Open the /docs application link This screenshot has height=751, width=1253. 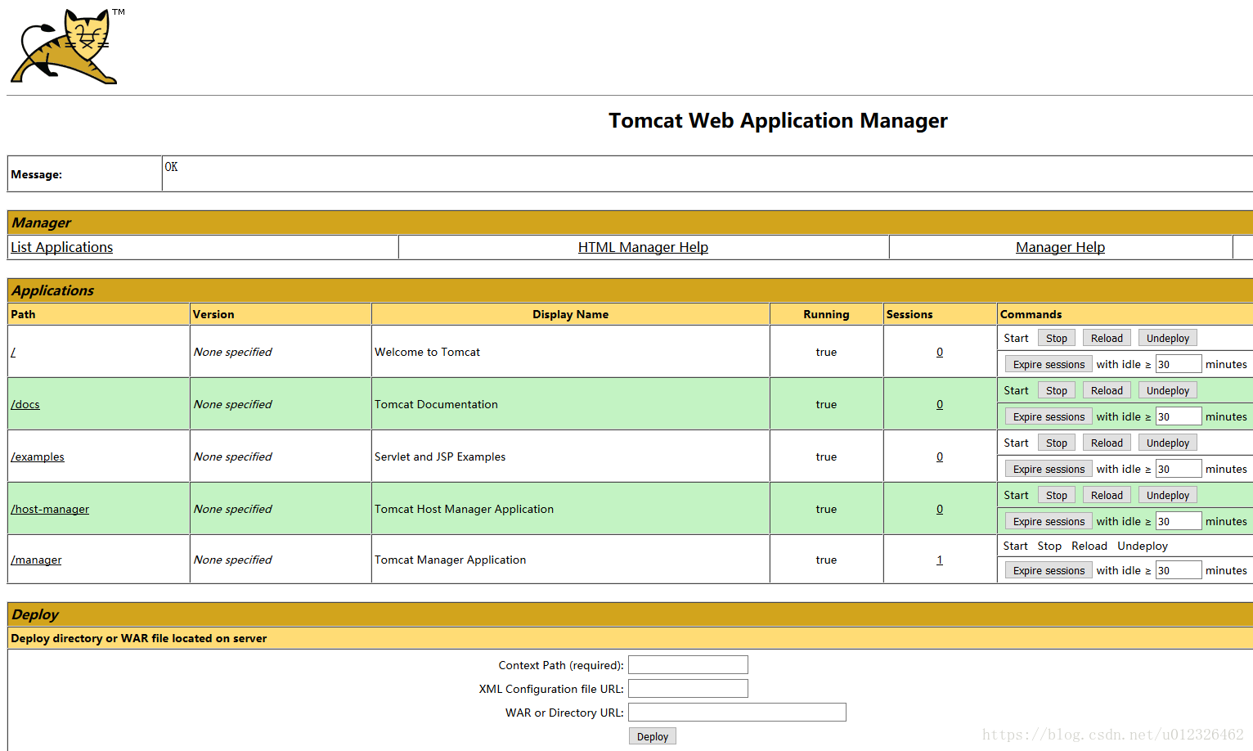click(x=25, y=404)
